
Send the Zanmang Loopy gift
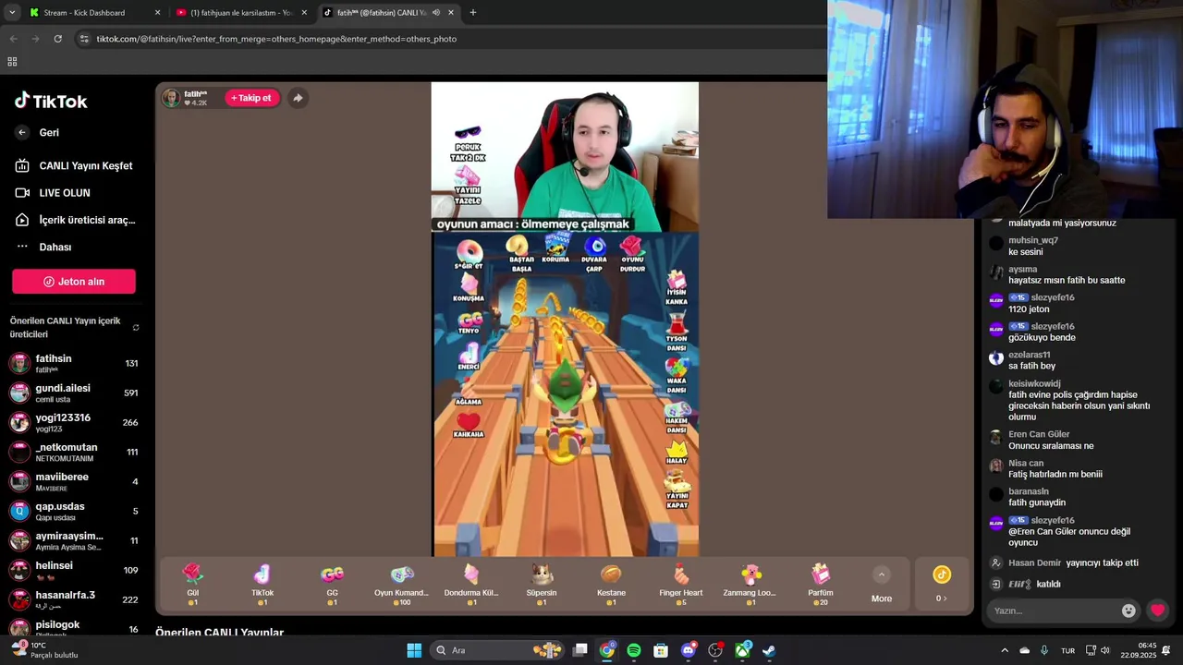[x=750, y=584]
